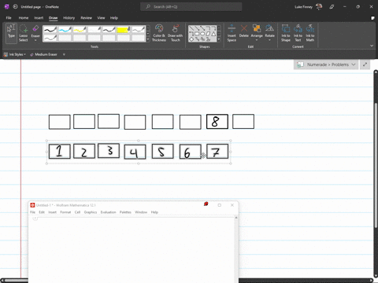Viewport: 378px width, 283px height.
Task: Switch to the History tab
Action: pyautogui.click(x=69, y=18)
